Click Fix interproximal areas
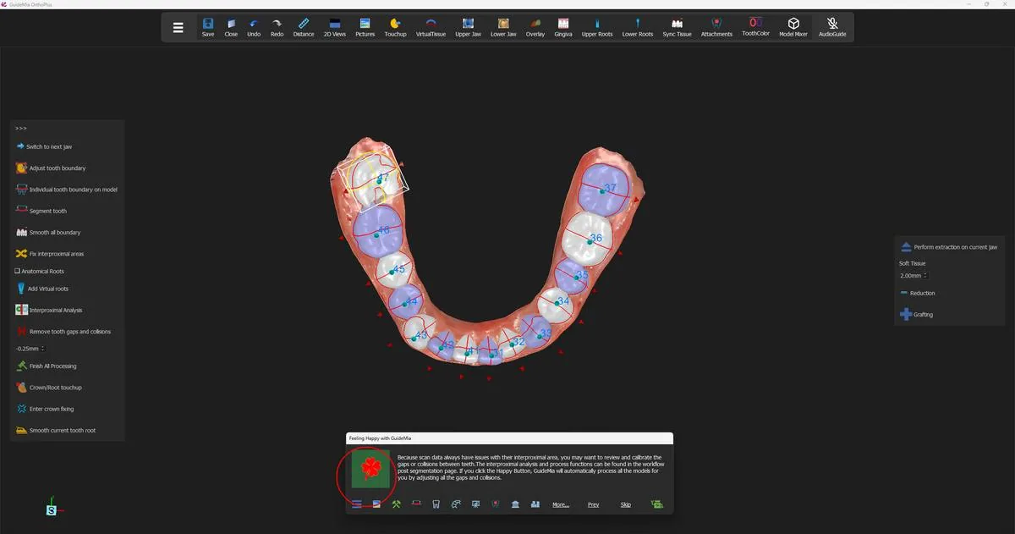This screenshot has width=1015, height=534. click(x=50, y=254)
